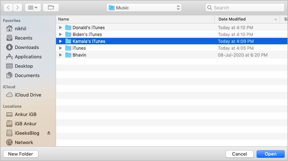
Task: Open Desktop in the sidebar
Action: pyautogui.click(x=24, y=66)
